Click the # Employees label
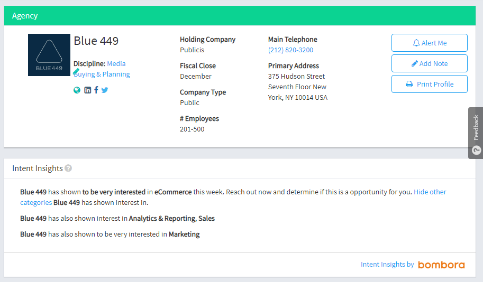The image size is (483, 282). pyautogui.click(x=199, y=119)
